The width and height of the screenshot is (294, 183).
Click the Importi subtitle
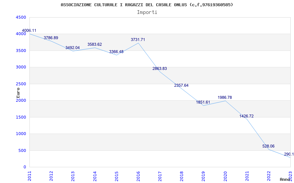pyautogui.click(x=147, y=12)
